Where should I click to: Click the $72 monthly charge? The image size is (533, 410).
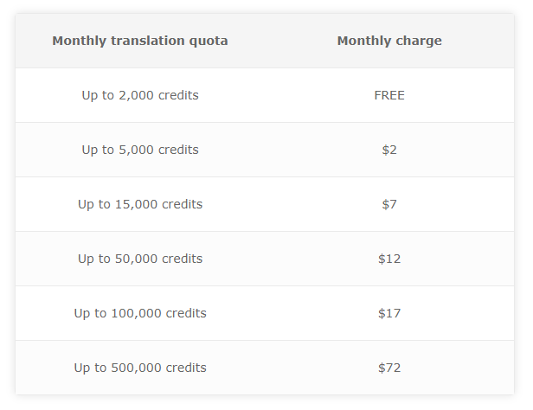coord(389,368)
